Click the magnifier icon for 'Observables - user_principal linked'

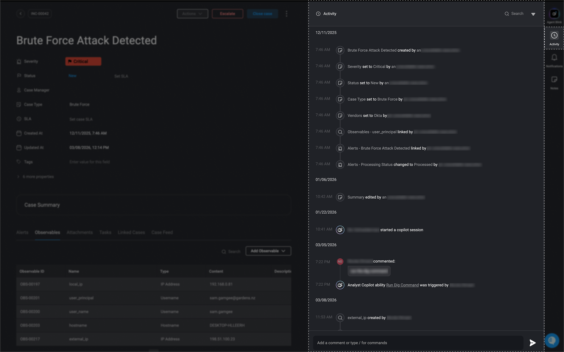point(340,132)
